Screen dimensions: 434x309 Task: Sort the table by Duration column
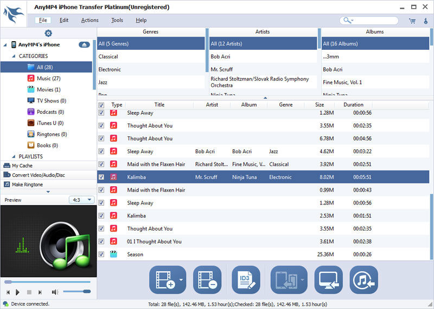coord(354,104)
